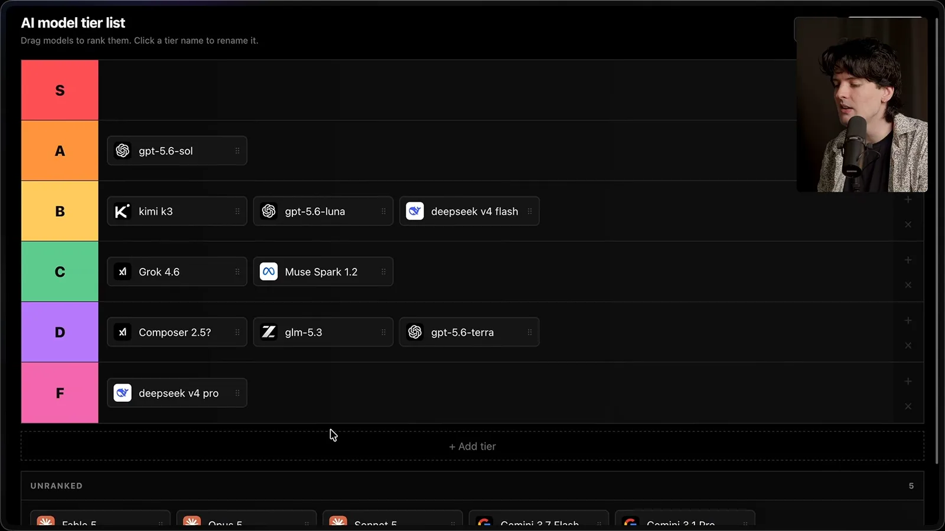Screen dimensions: 945x531
Task: Click the DeepSeek whale logo on deepseek v4 flash
Action: point(415,211)
